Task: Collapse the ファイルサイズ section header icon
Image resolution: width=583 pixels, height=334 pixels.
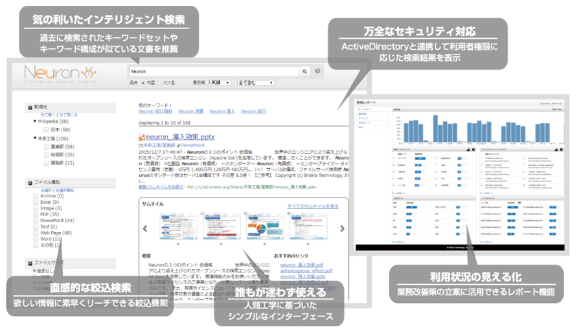Action: pos(30,263)
